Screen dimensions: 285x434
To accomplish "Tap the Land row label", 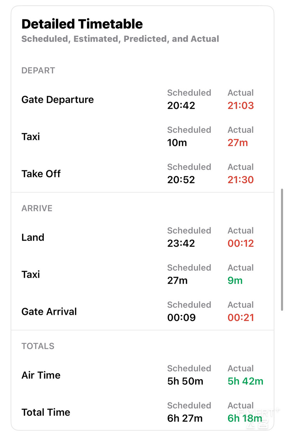I will tap(33, 237).
